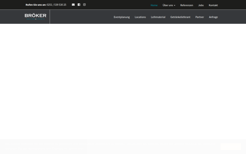Open Leihmaterial in the navigation bar
The image size is (246, 154).
point(158,17)
